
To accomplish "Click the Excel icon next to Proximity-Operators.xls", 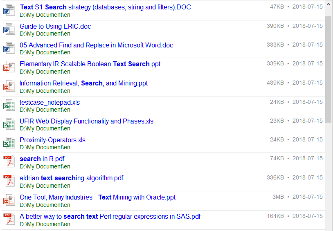I will pyautogui.click(x=9, y=143).
